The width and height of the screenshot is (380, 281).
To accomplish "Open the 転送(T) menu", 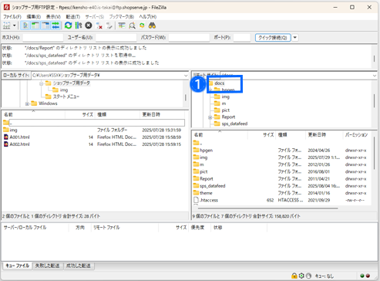I will [73, 17].
